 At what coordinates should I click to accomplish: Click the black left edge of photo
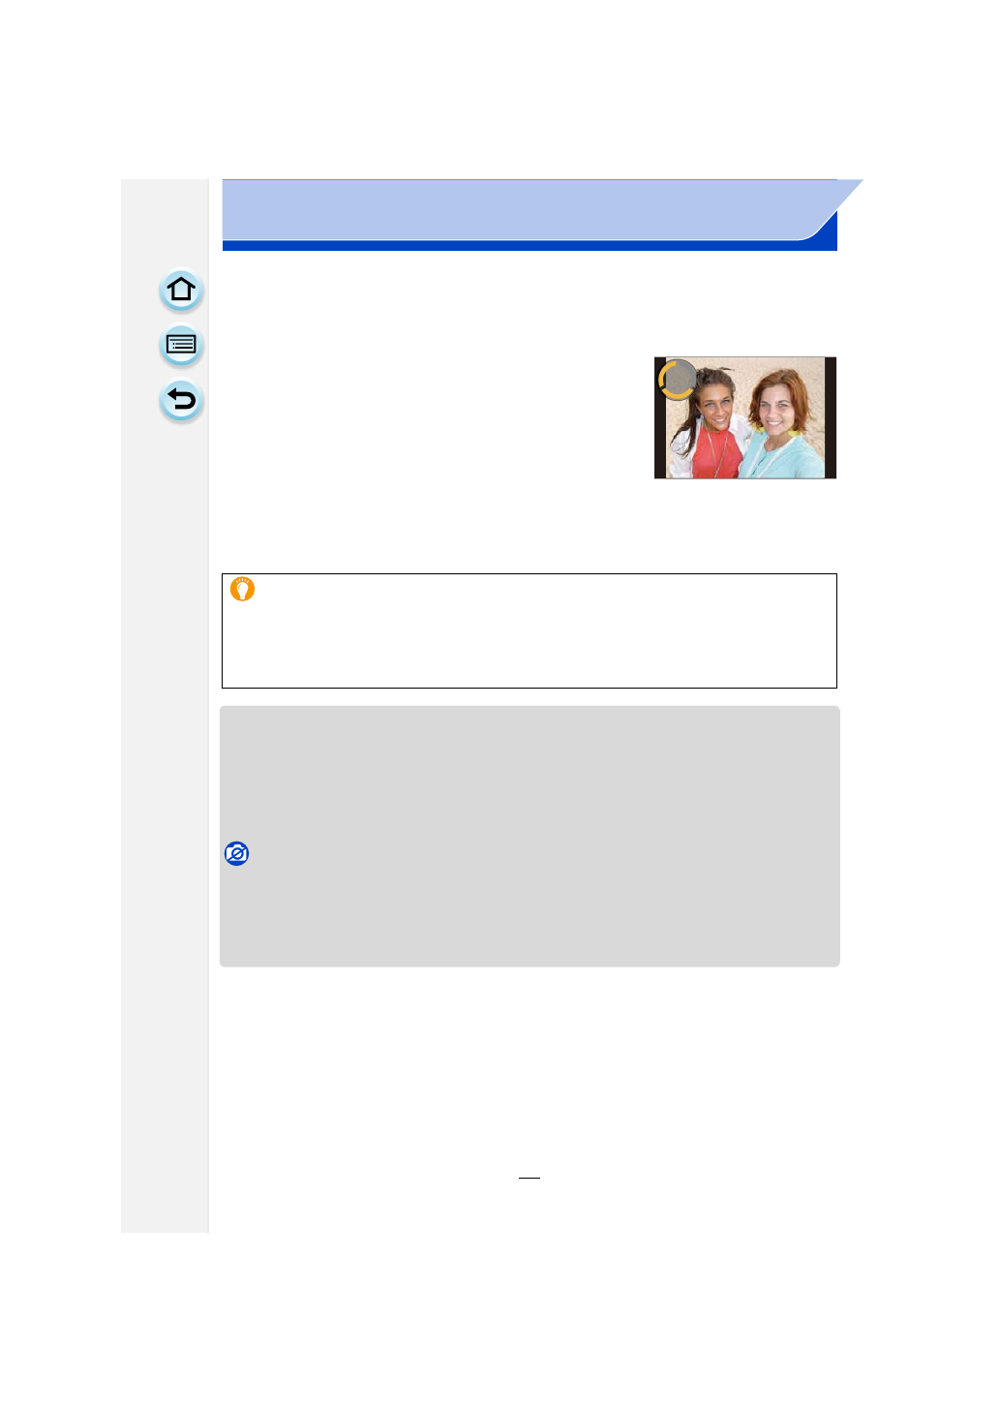click(x=660, y=417)
